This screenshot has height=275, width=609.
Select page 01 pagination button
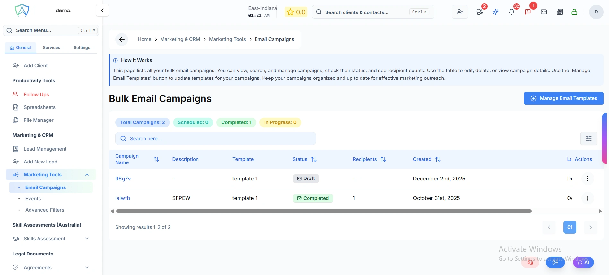(x=570, y=227)
